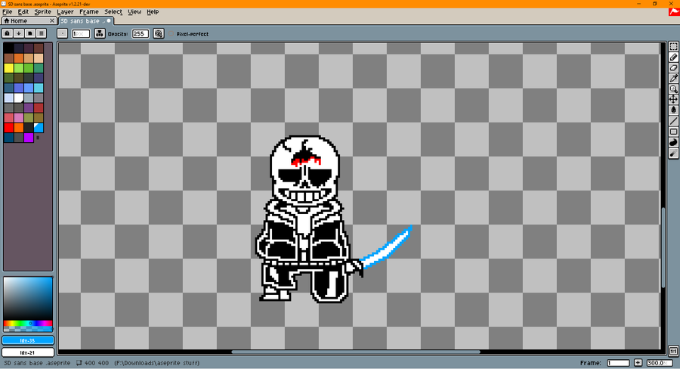The height and width of the screenshot is (369, 680).
Task: Click the add new frame plus button
Action: 638,362
